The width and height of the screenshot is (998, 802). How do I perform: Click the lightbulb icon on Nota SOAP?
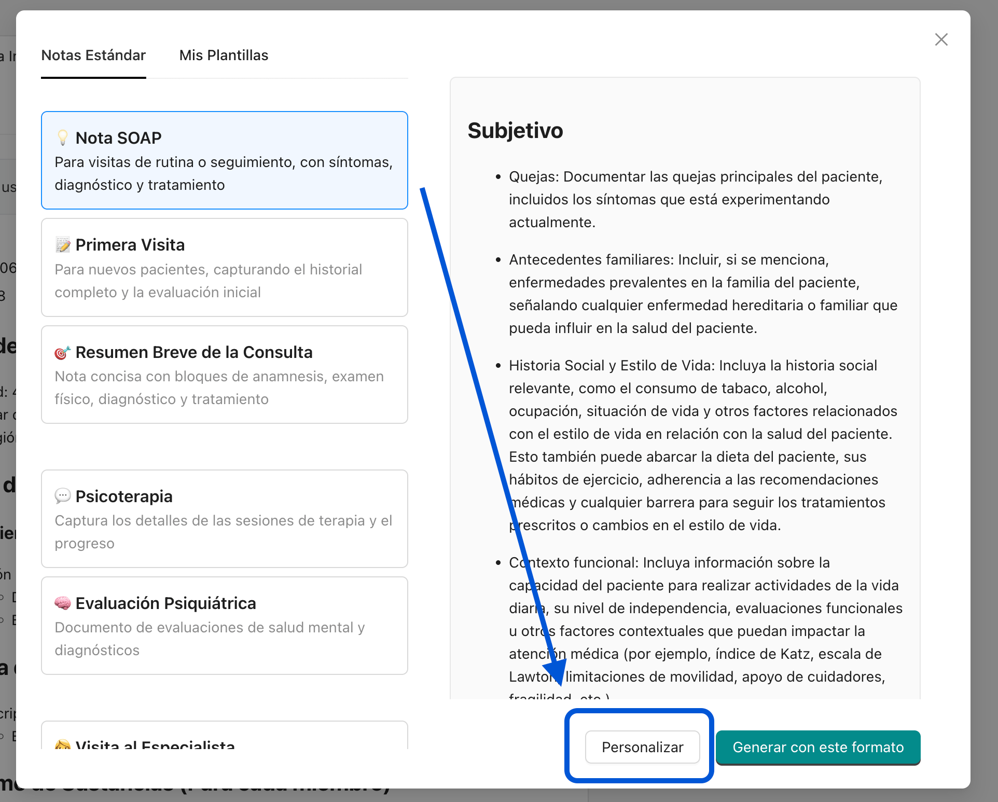tap(62, 137)
